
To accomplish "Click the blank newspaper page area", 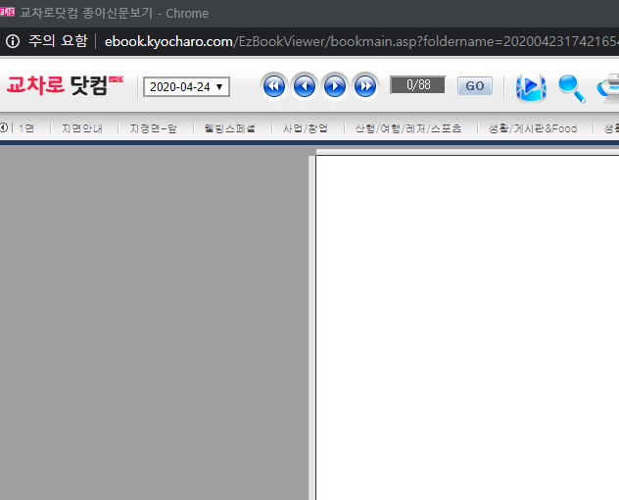I will [x=467, y=327].
